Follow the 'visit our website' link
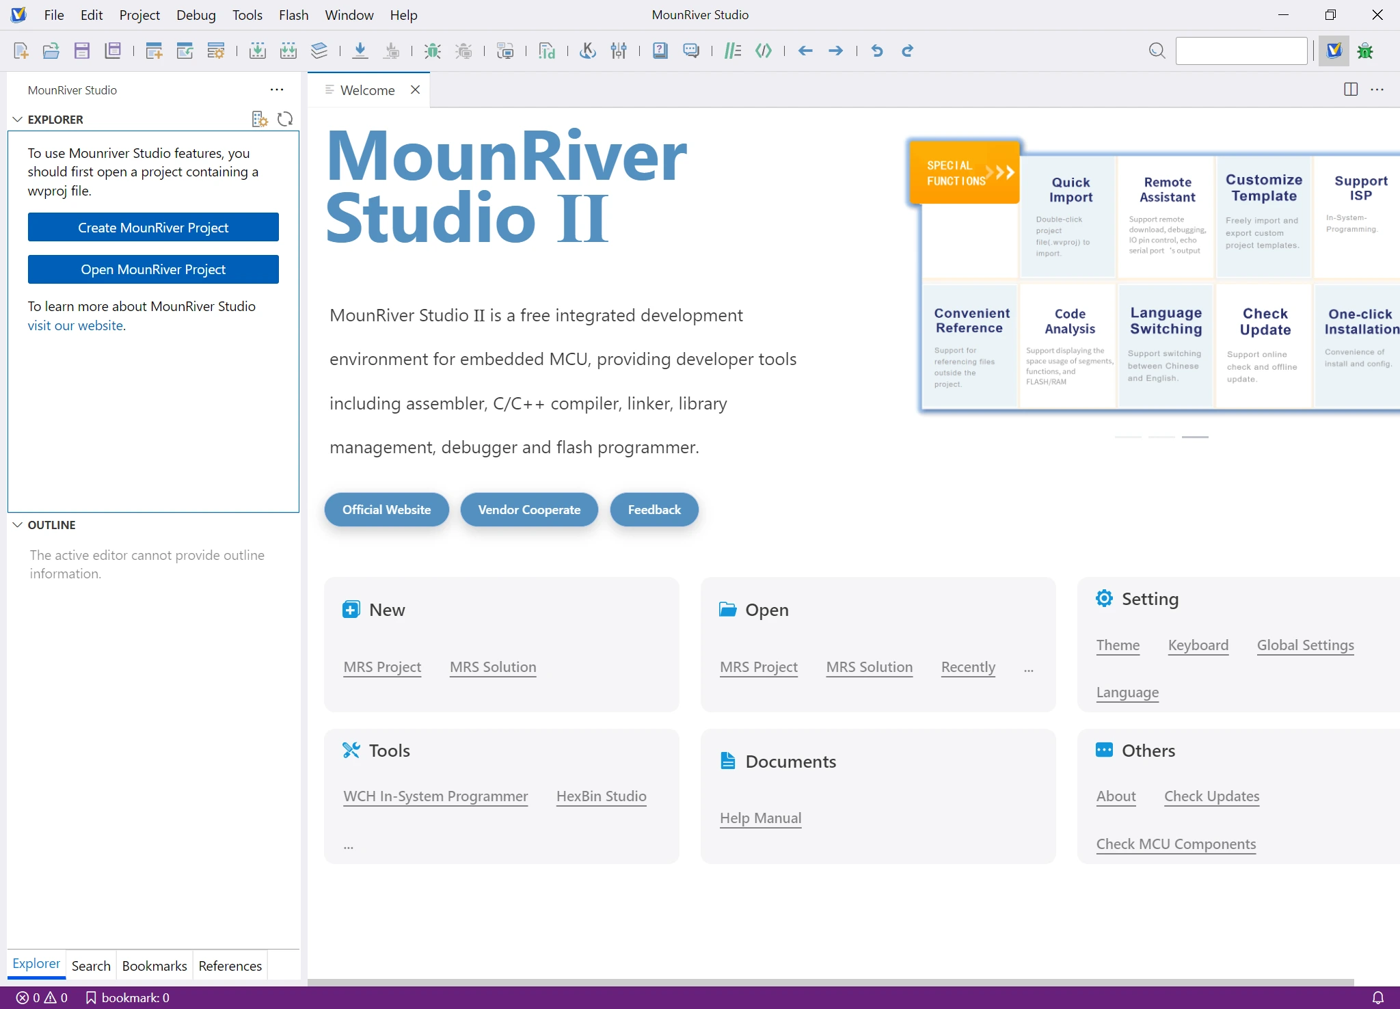Viewport: 1400px width, 1009px height. click(x=75, y=325)
